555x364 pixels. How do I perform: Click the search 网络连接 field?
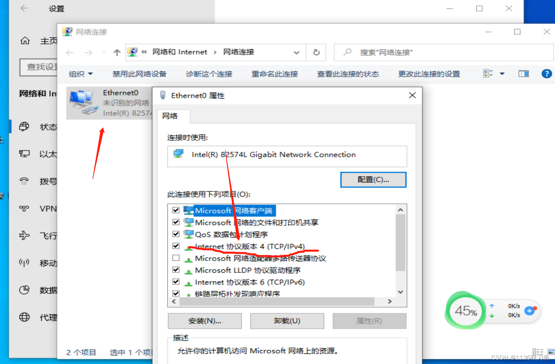443,52
